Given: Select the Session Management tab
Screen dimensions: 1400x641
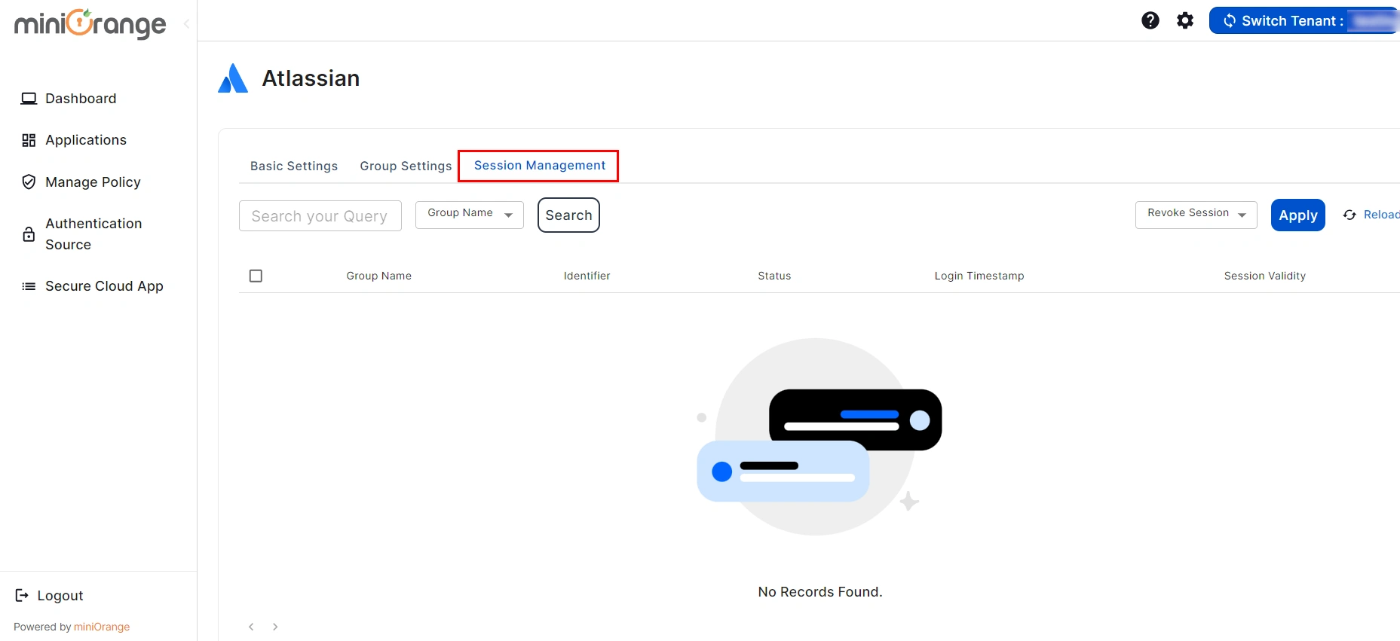Looking at the screenshot, I should [540, 166].
